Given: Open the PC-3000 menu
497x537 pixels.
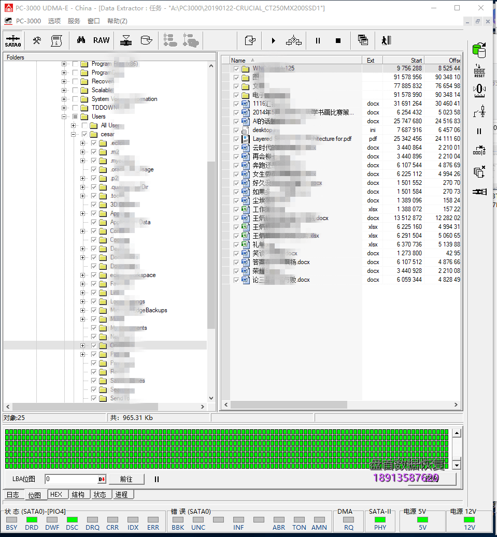Looking at the screenshot, I should point(28,21).
